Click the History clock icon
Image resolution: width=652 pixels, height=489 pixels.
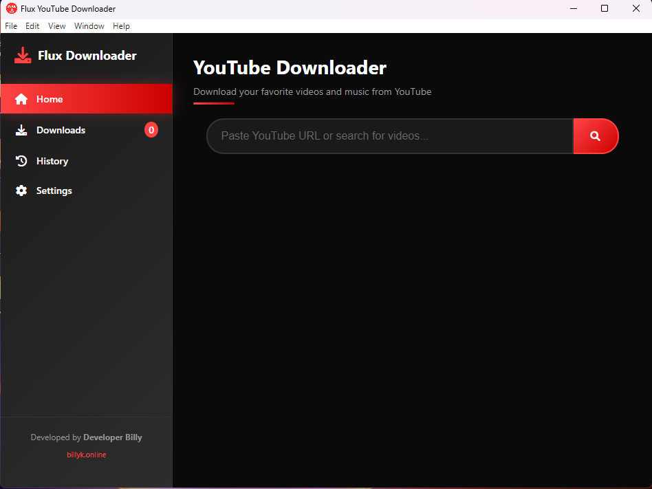pos(21,161)
